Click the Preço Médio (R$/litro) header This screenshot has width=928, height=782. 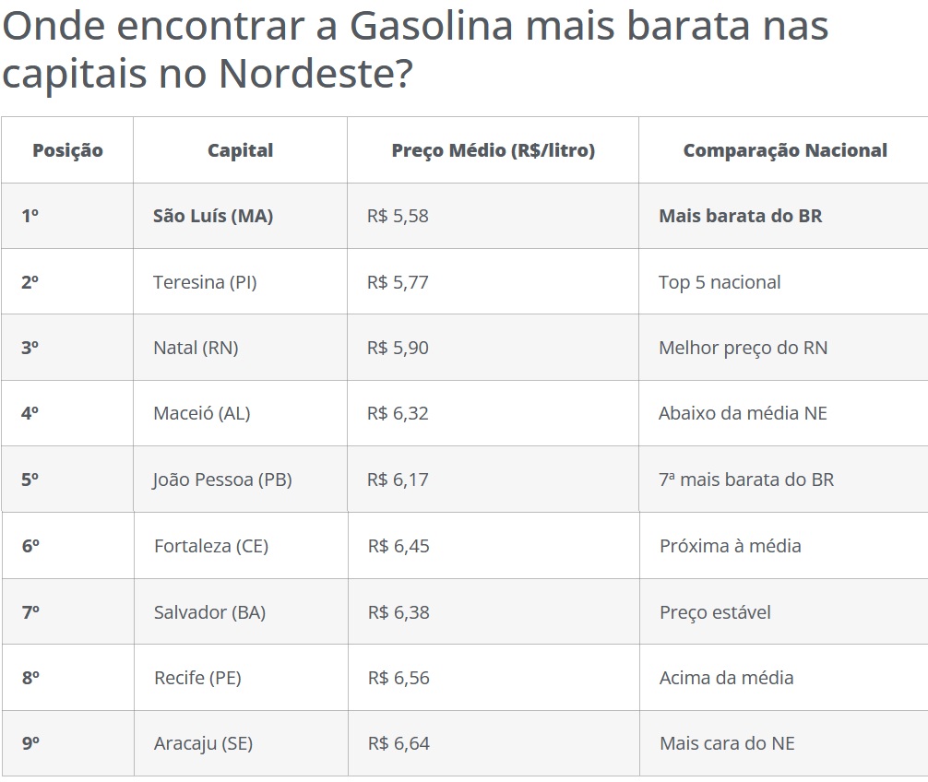pos(493,150)
